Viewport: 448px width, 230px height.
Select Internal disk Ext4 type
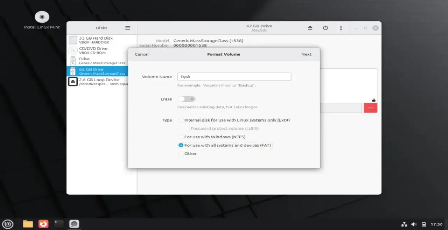coord(181,120)
